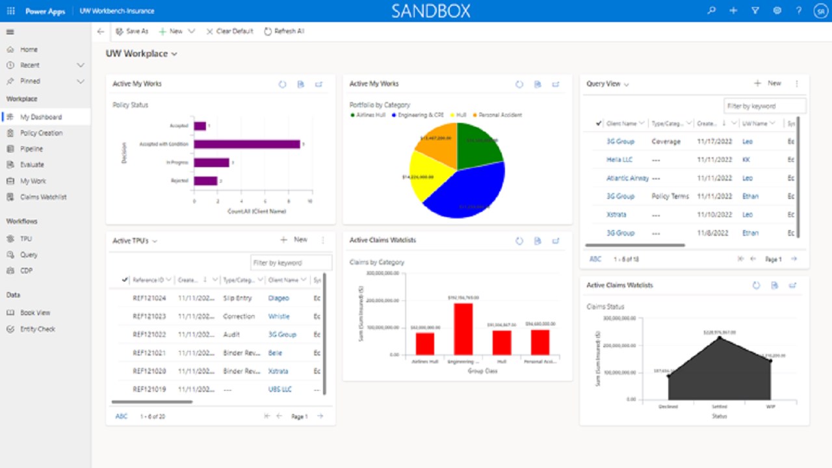The width and height of the screenshot is (832, 468).
Task: Open more options in Query View panel
Action: pyautogui.click(x=797, y=84)
